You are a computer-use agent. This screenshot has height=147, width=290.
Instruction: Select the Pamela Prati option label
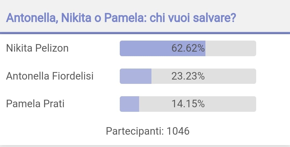click(35, 104)
